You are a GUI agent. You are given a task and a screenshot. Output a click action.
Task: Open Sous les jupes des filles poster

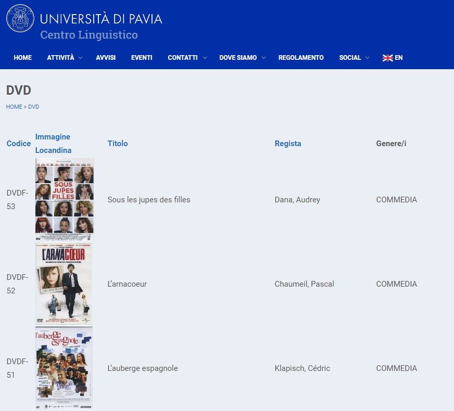click(x=65, y=200)
